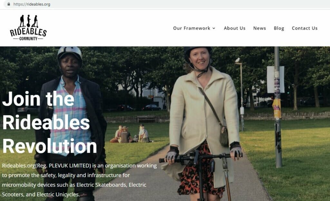Open the Contact Us page
Screen dimensions: 330x201
point(305,28)
